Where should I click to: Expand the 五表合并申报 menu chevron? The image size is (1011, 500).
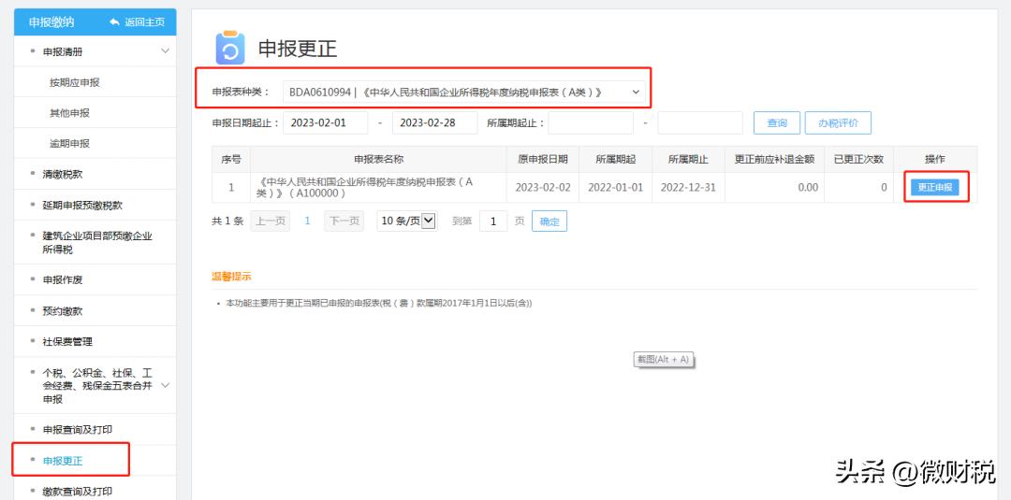pyautogui.click(x=165, y=385)
